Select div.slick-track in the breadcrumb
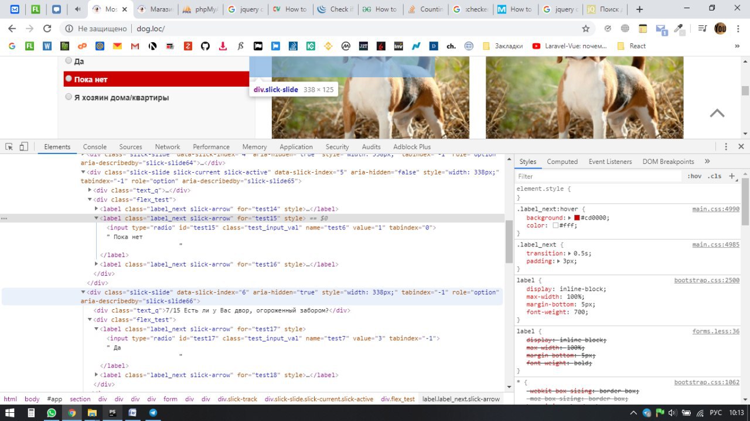The width and height of the screenshot is (750, 421). pyautogui.click(x=237, y=399)
